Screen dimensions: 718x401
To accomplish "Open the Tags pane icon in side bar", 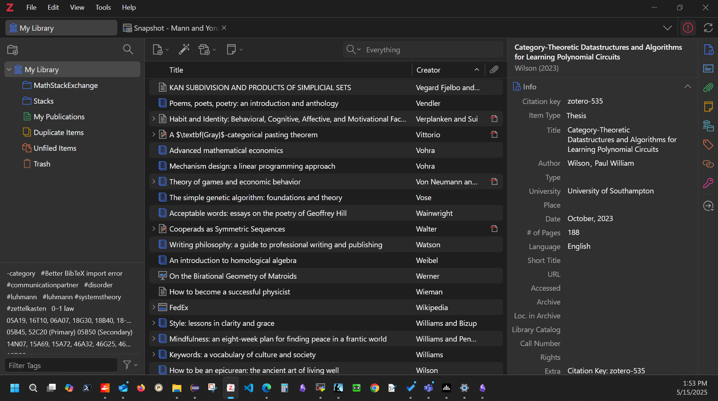I will coord(708,144).
